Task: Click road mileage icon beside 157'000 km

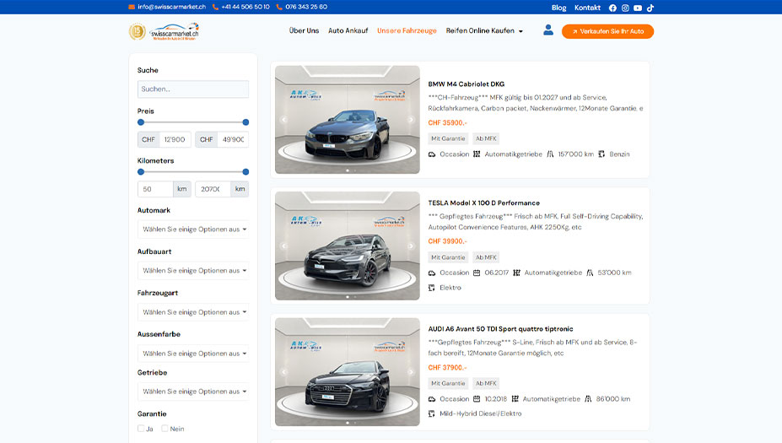Action: point(550,154)
